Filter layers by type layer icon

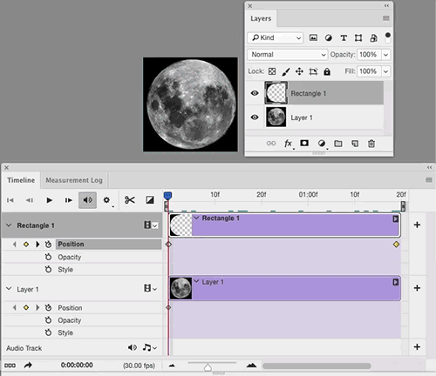[x=344, y=37]
